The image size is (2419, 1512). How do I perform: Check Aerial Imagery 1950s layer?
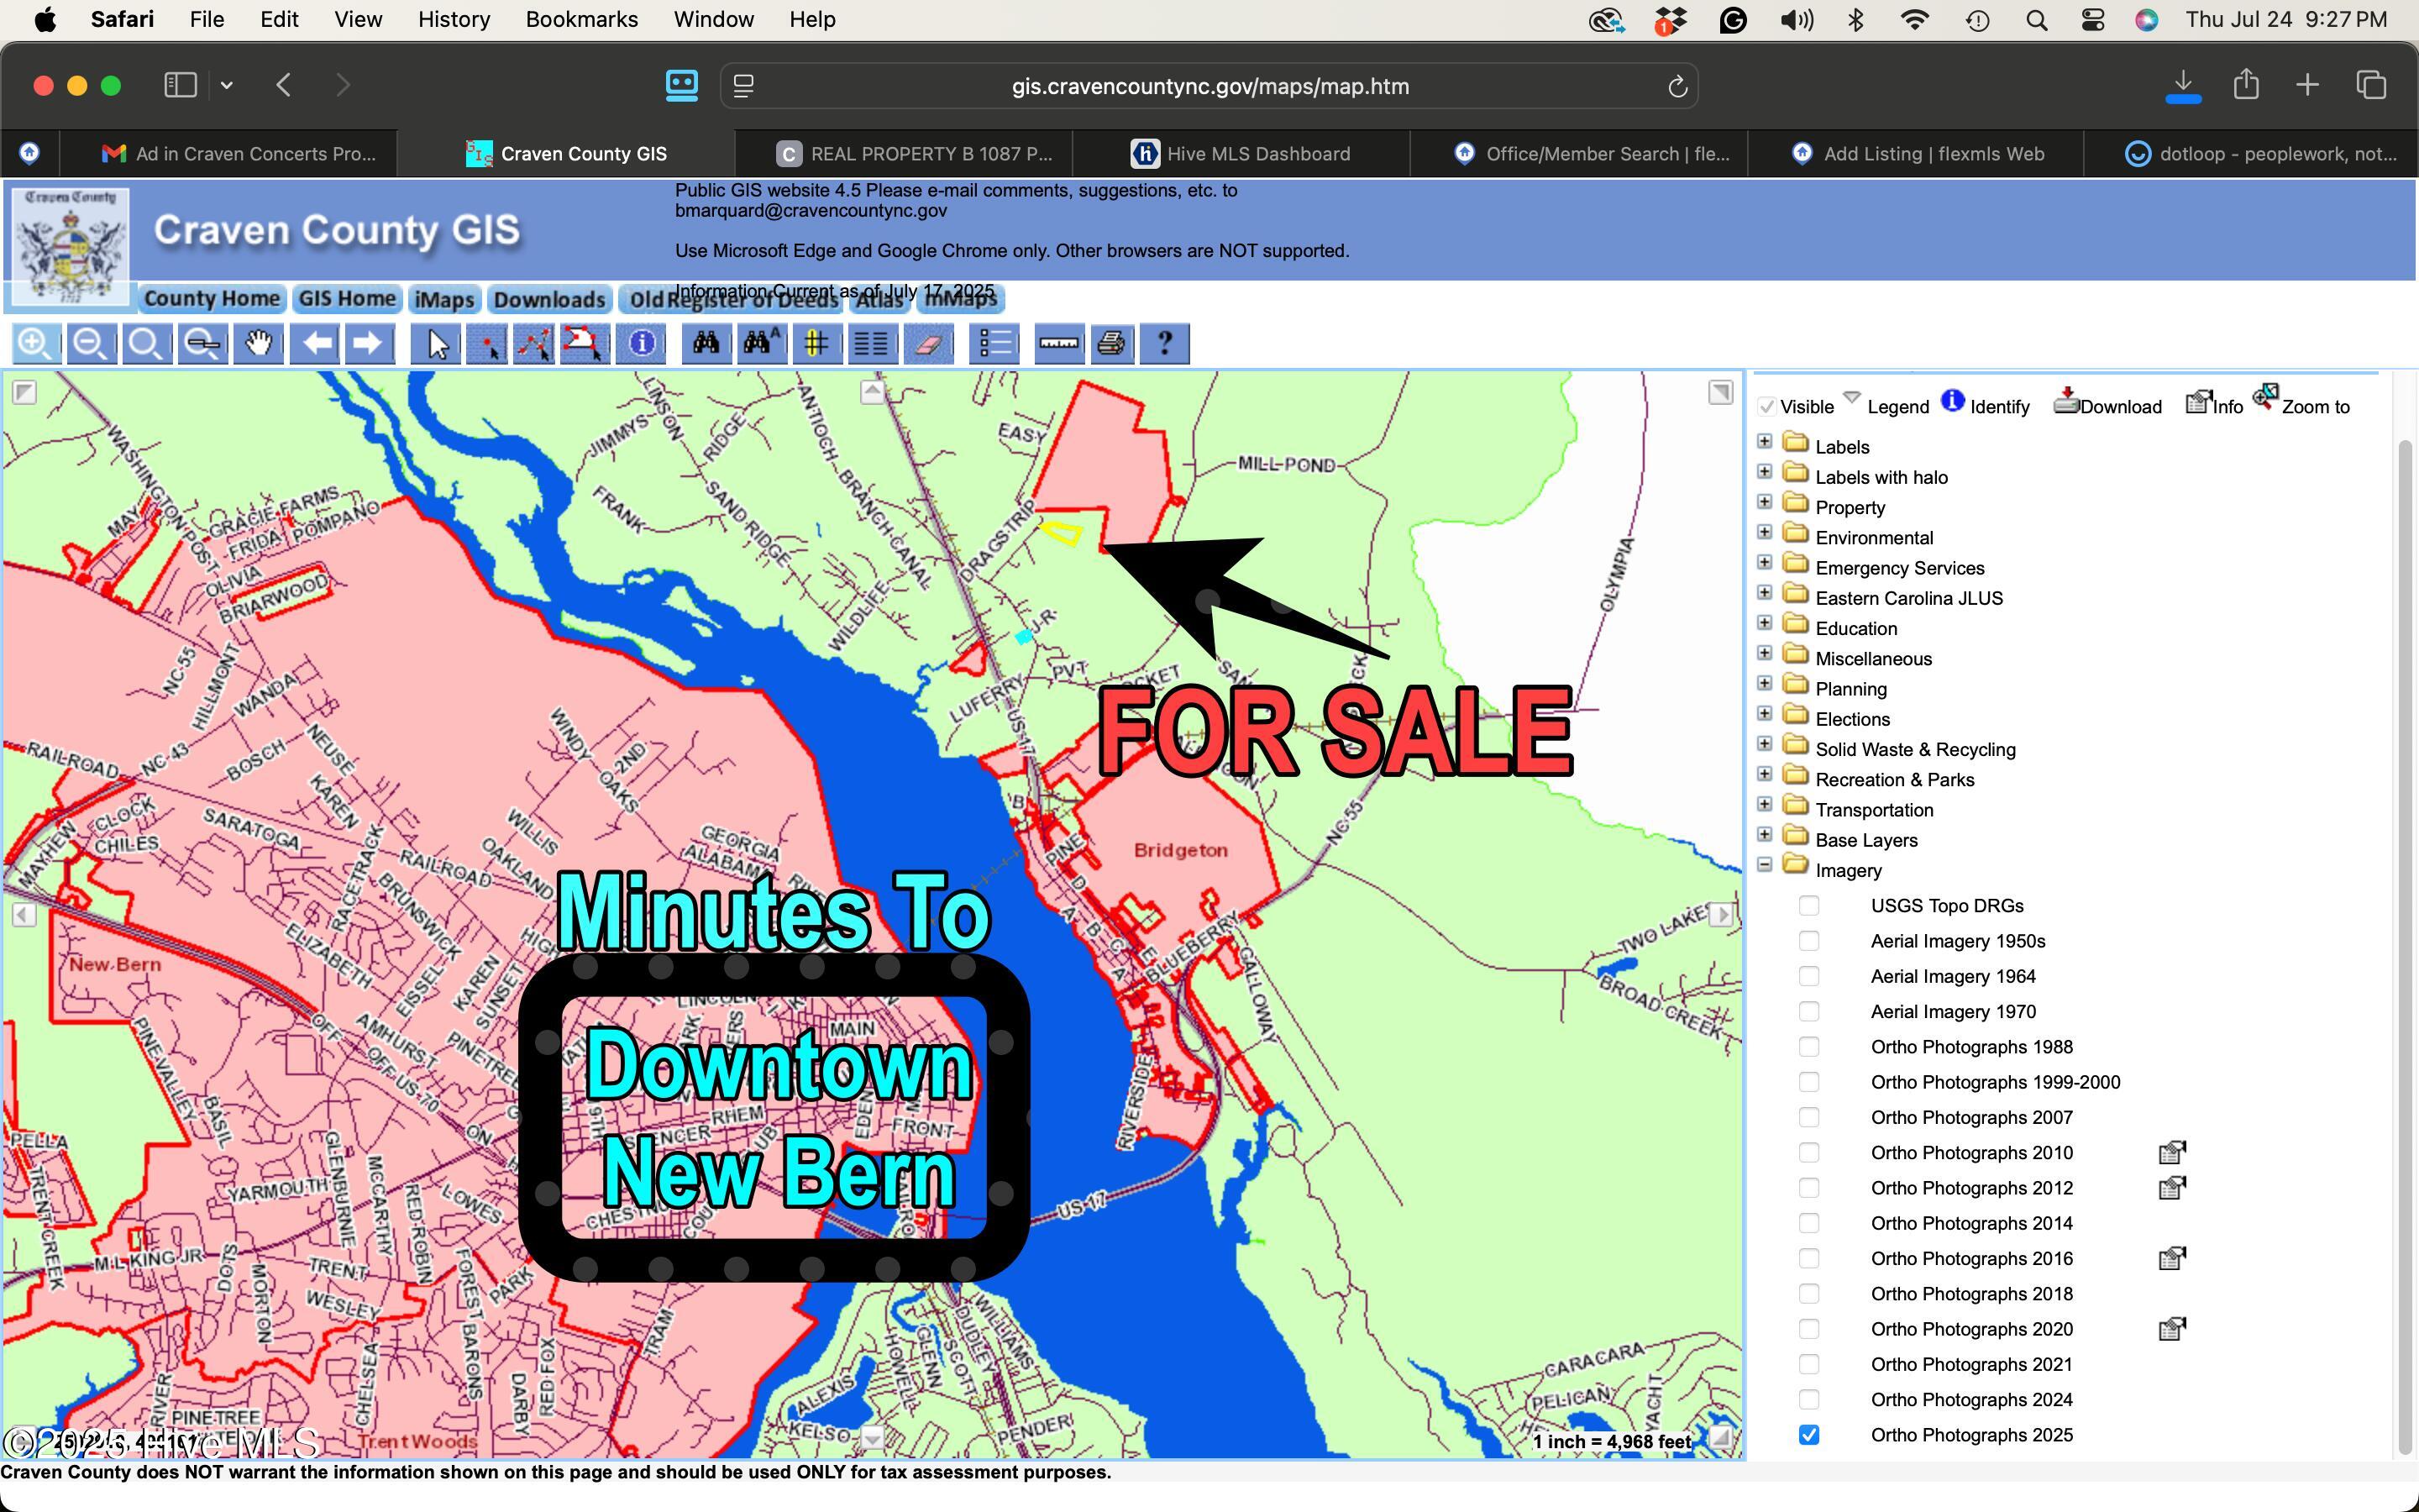coord(1808,941)
